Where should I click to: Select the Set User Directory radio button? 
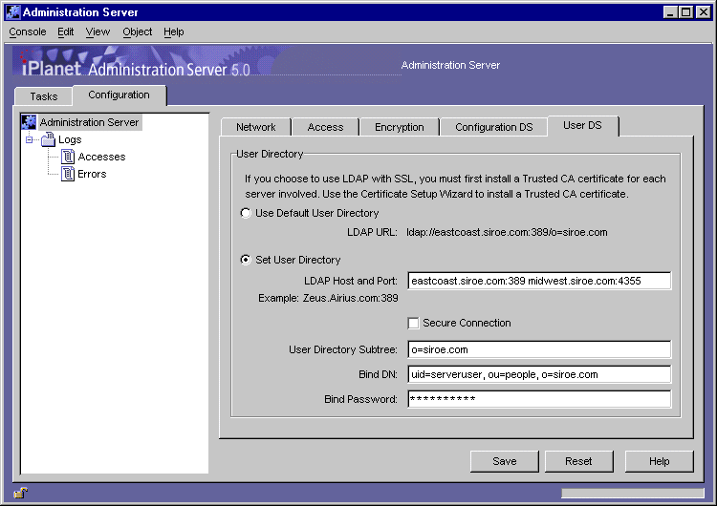pos(246,260)
